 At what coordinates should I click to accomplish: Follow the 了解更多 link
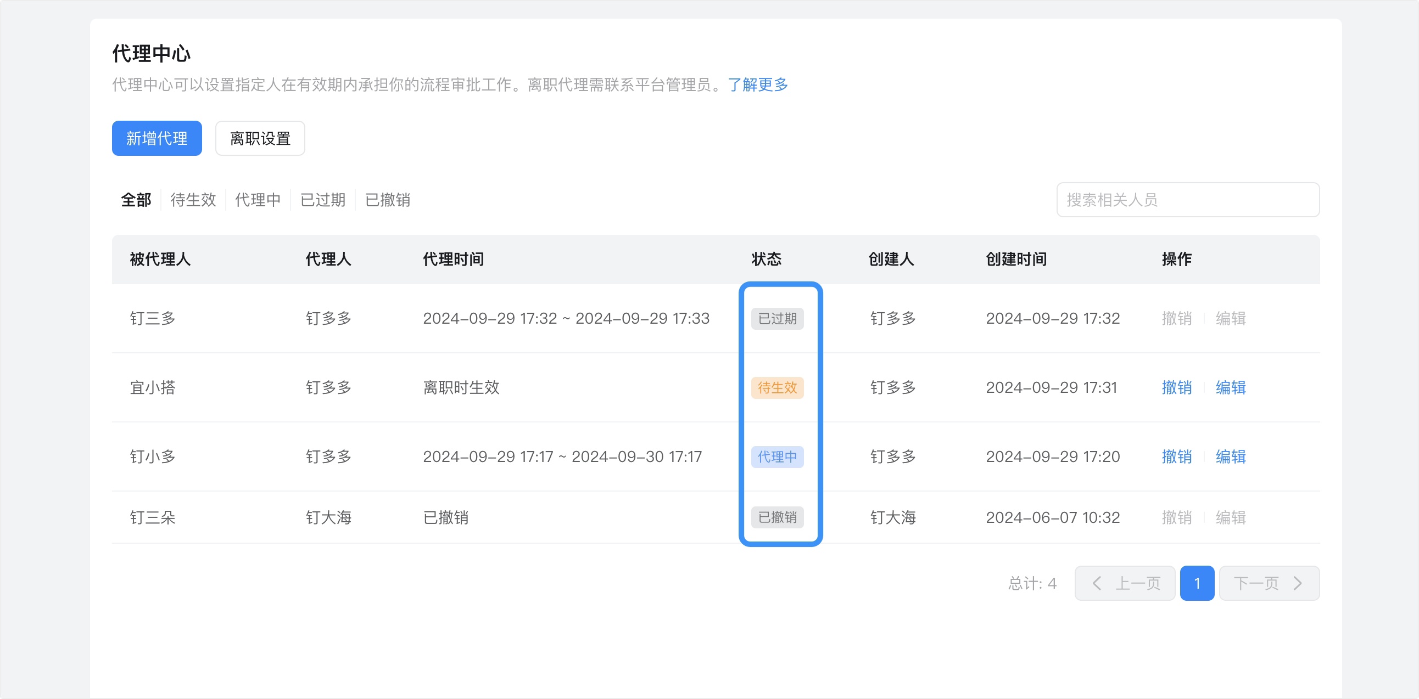click(758, 84)
